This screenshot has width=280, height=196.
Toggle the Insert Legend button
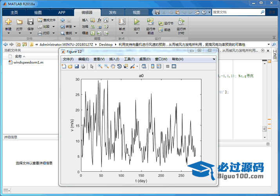pyautogui.click(x=159, y=66)
